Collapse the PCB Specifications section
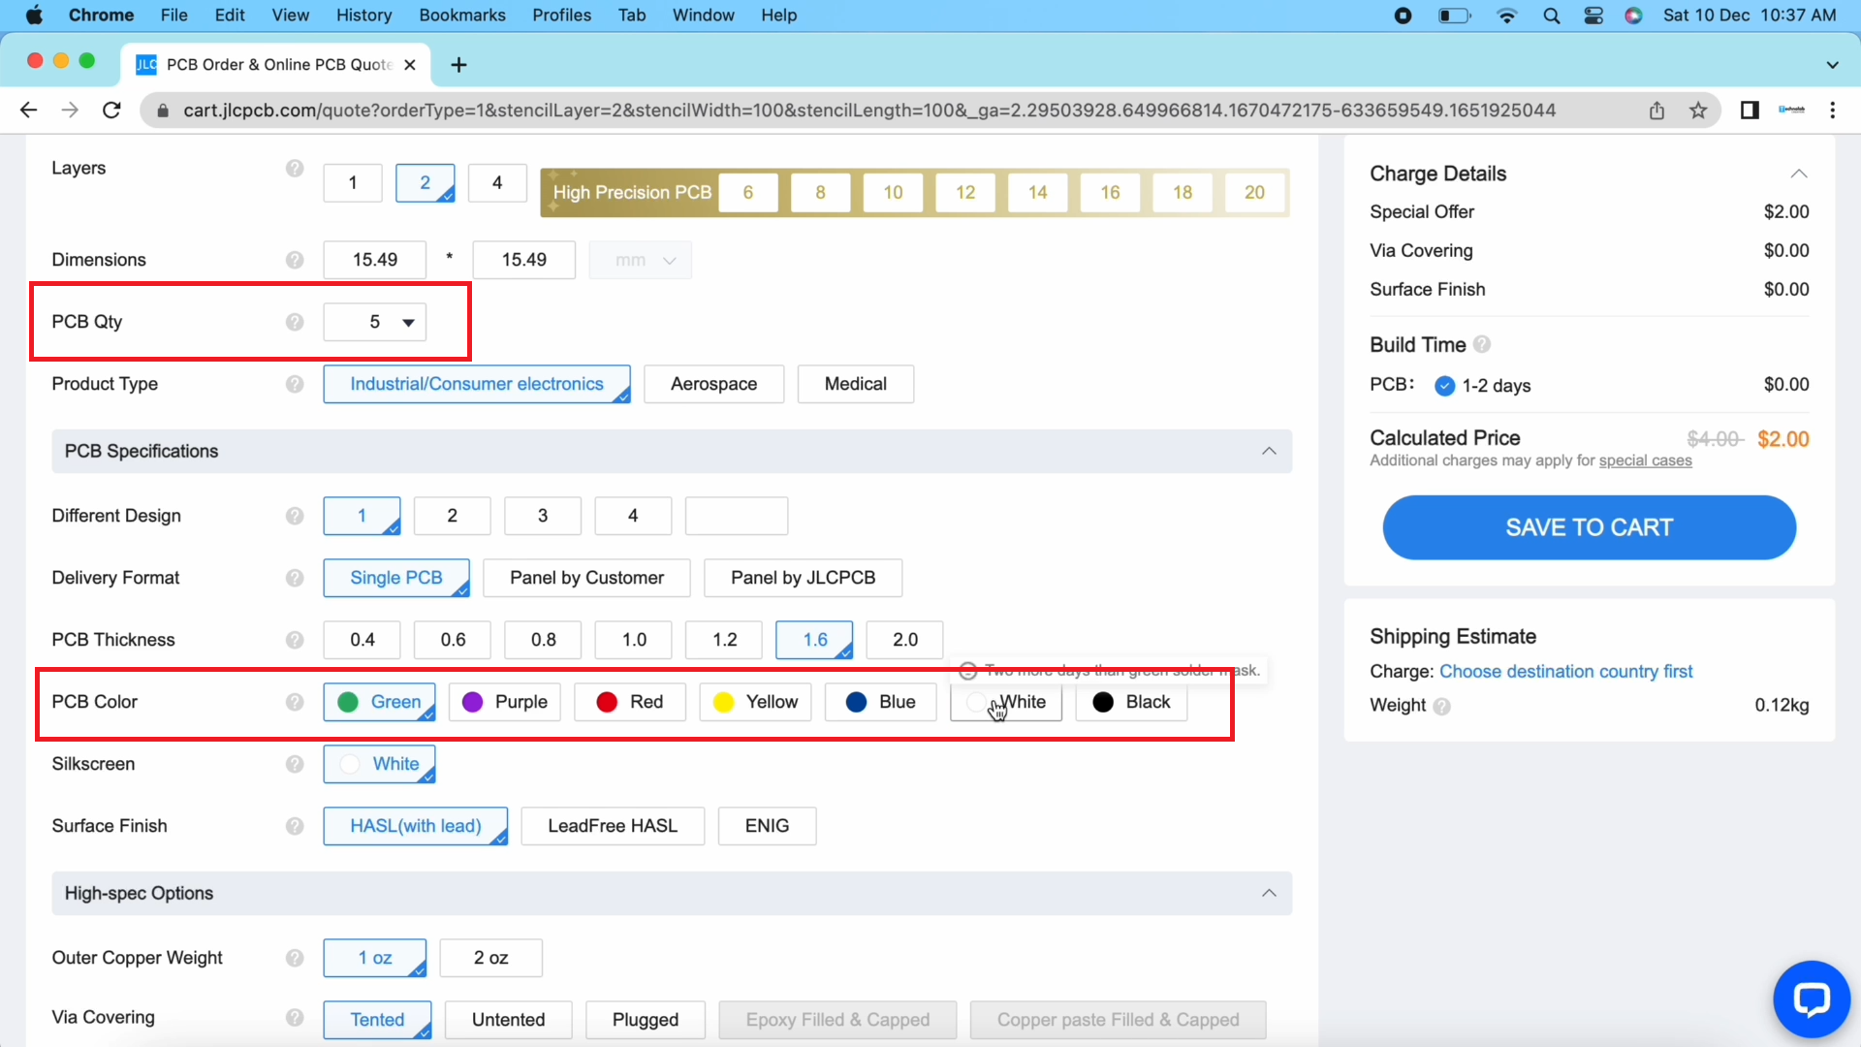This screenshot has width=1861, height=1047. [1269, 452]
